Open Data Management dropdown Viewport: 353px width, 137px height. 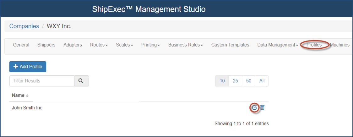[278, 45]
